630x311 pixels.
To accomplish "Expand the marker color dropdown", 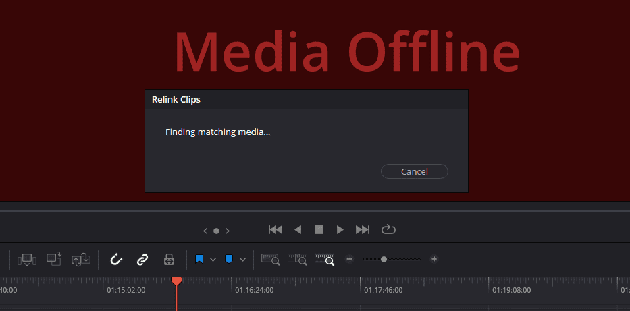I will coord(242,260).
